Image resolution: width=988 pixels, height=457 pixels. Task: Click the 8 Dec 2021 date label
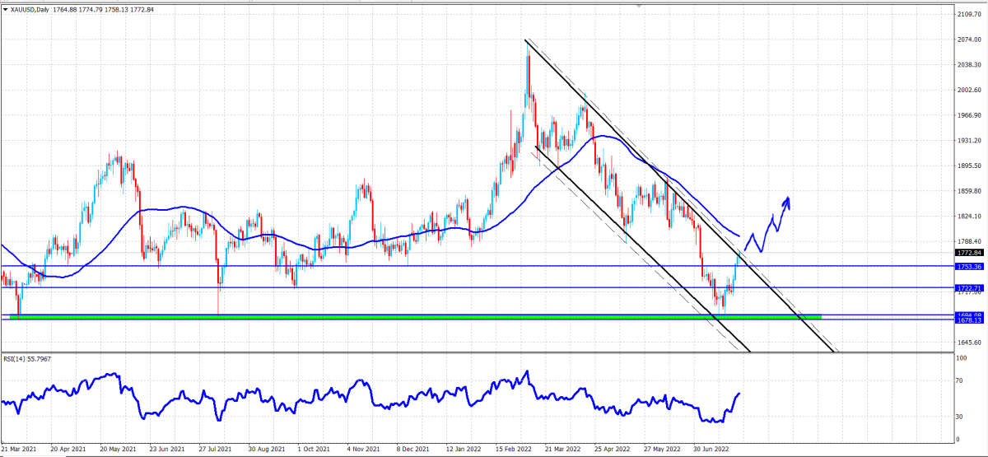(412, 450)
